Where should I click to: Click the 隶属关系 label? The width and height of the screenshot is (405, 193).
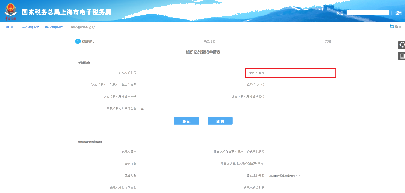tap(130, 175)
